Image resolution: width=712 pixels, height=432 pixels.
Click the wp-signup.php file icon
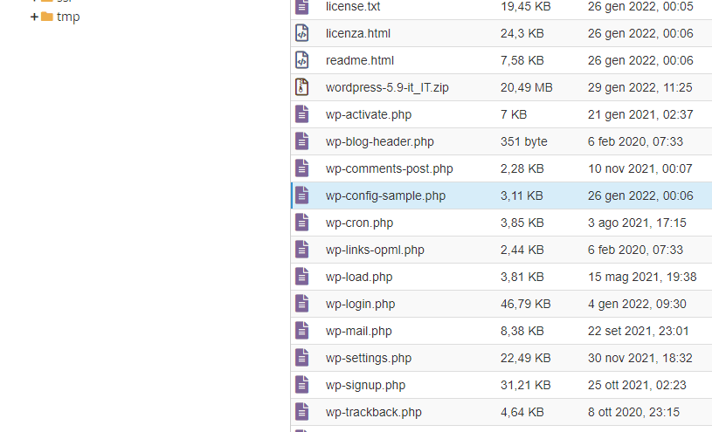[x=302, y=385]
